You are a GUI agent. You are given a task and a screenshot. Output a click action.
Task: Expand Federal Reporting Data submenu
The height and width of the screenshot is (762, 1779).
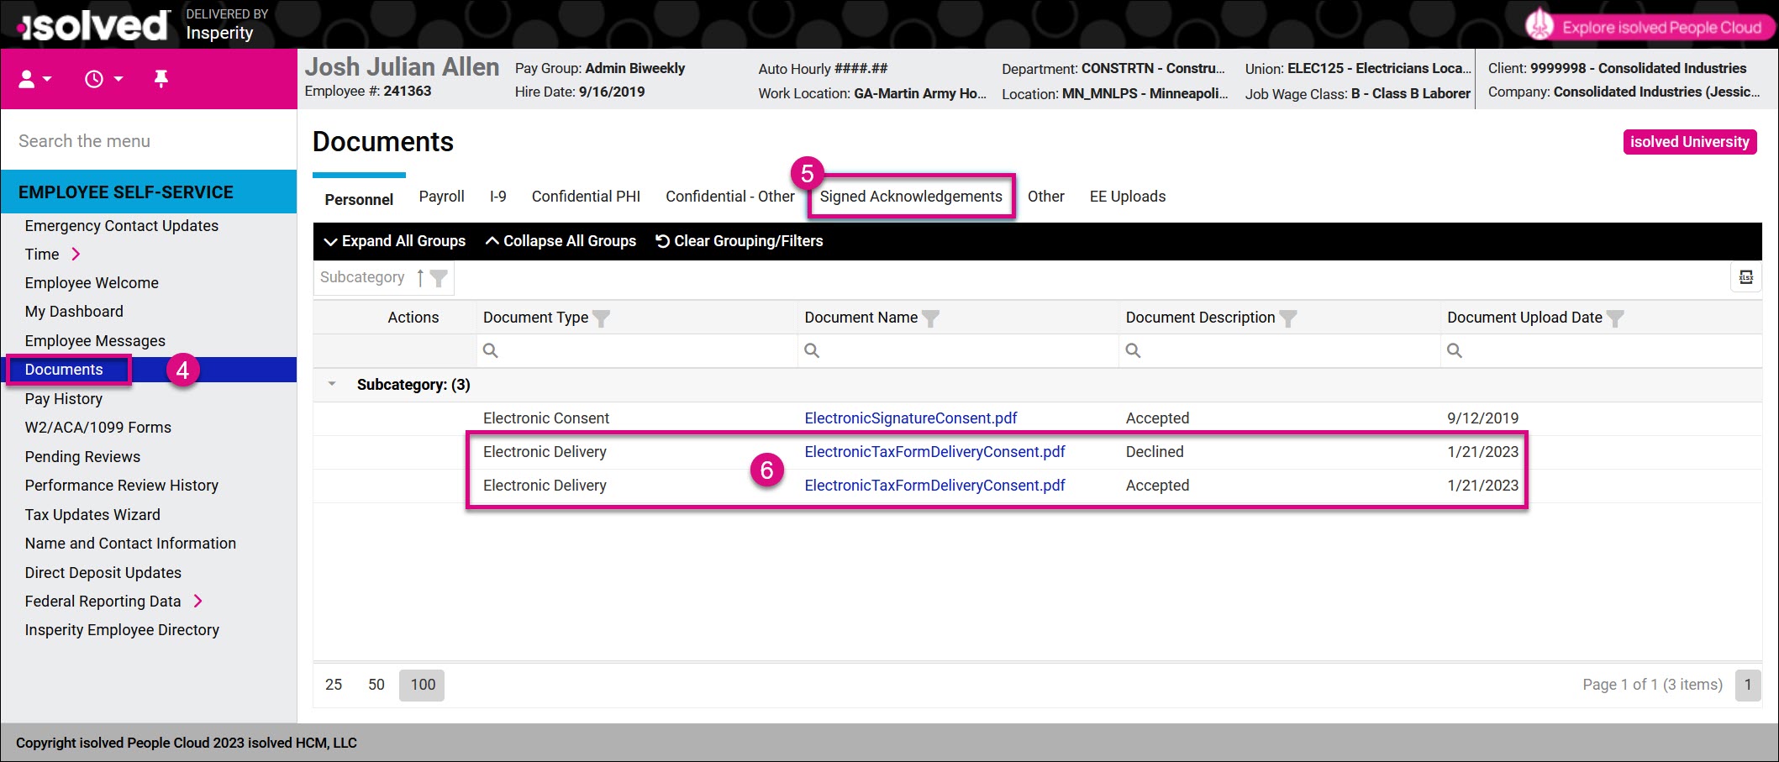(x=198, y=602)
